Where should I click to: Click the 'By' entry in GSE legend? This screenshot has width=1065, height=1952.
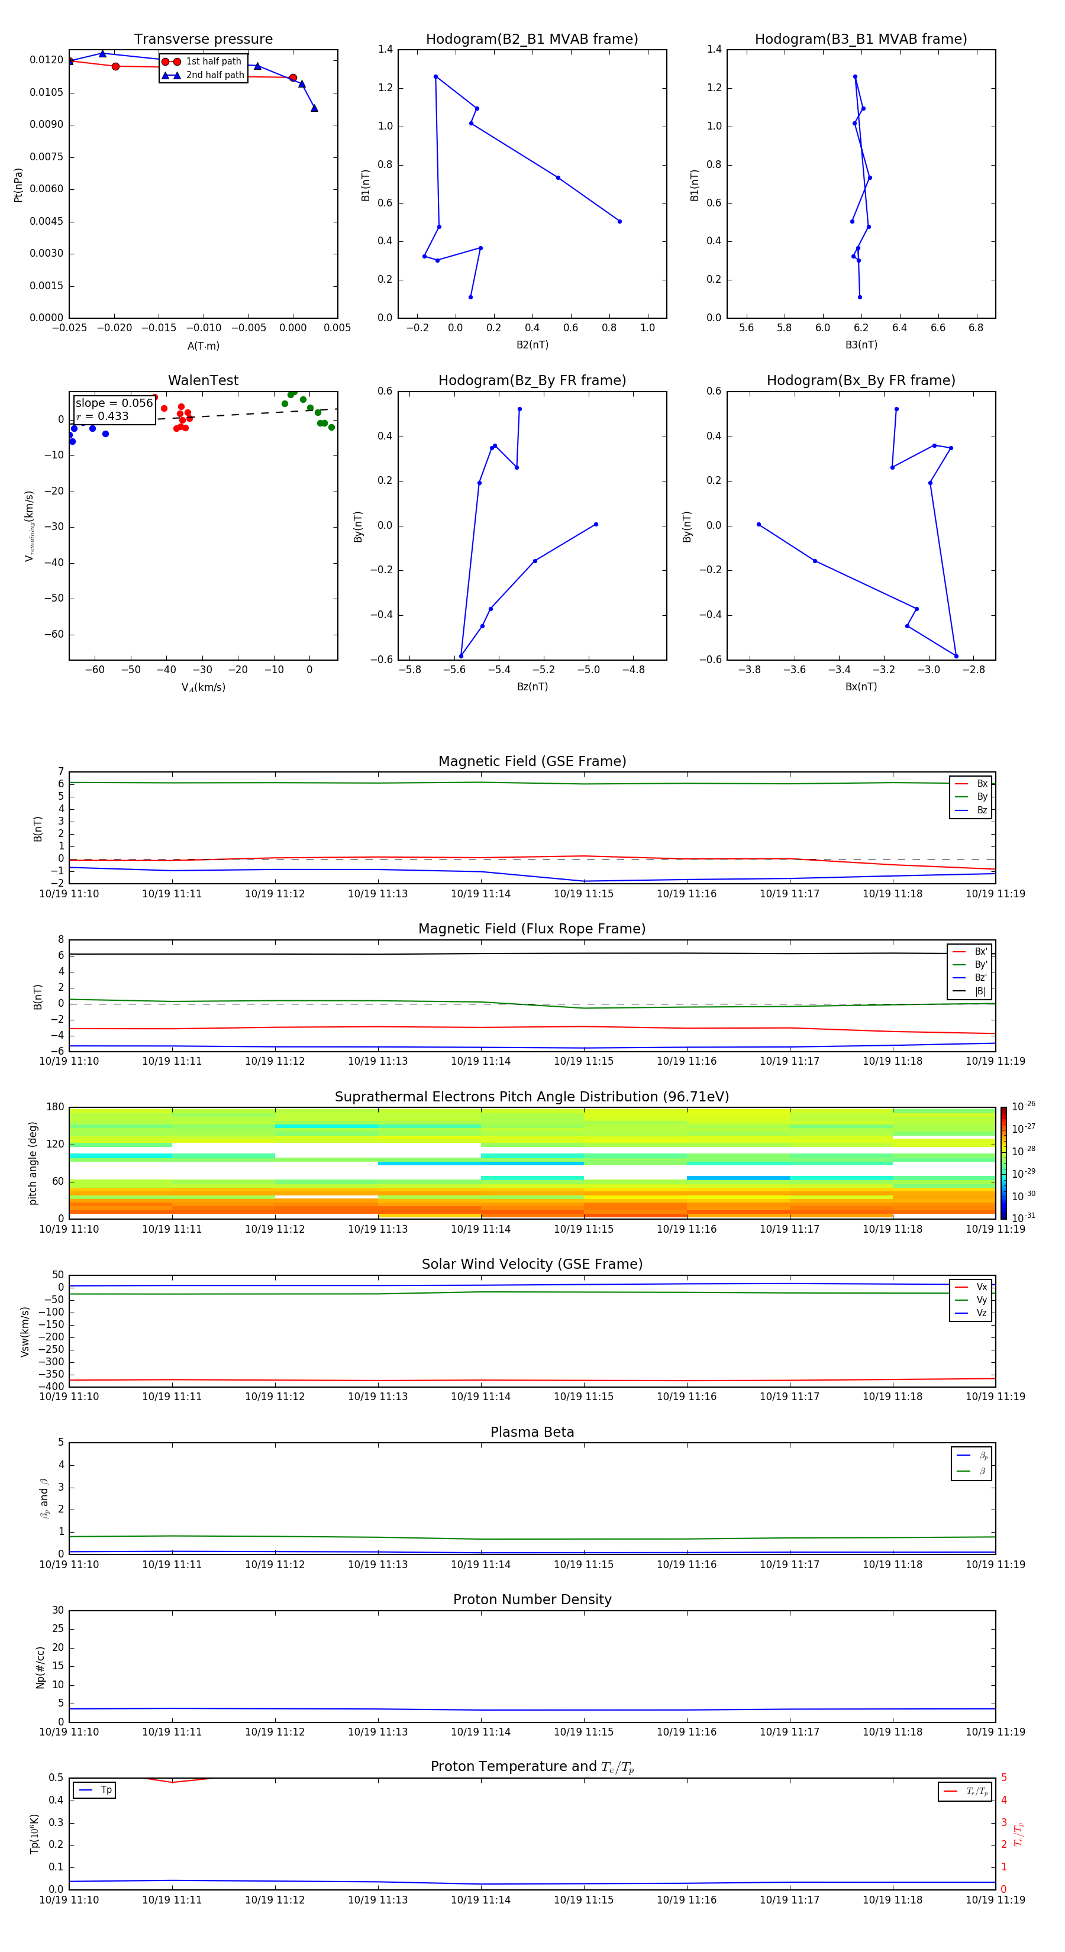coord(971,797)
